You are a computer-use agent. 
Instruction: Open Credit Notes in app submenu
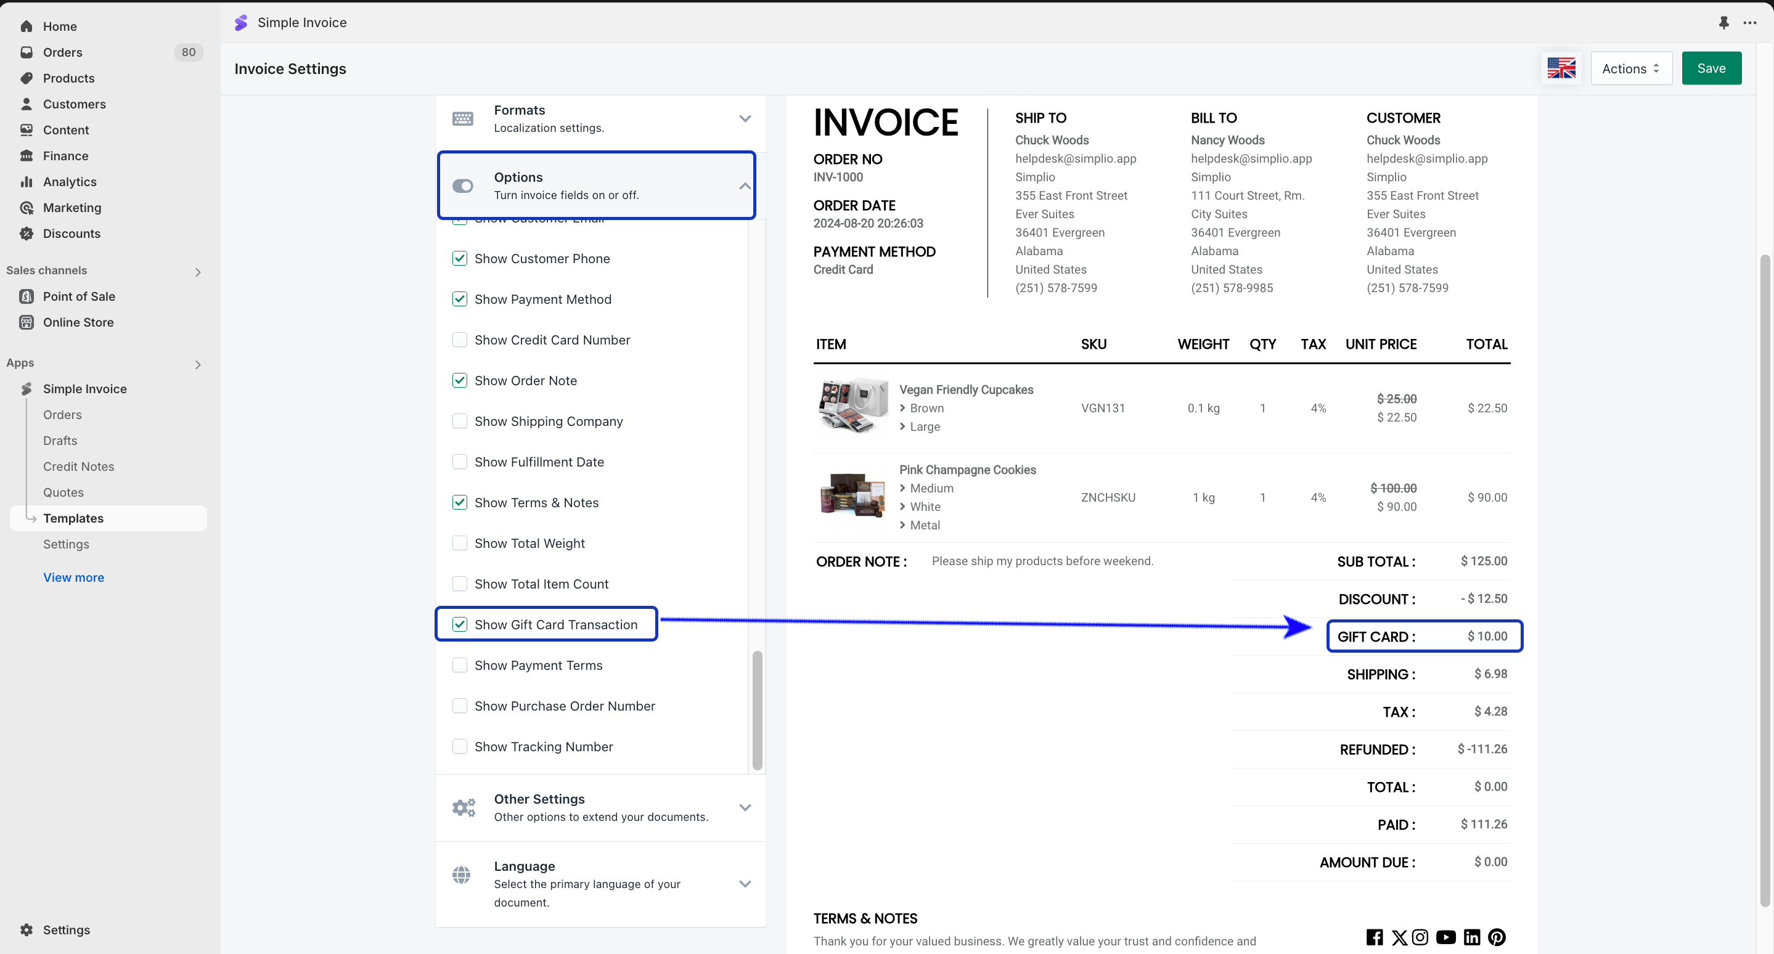(x=78, y=467)
